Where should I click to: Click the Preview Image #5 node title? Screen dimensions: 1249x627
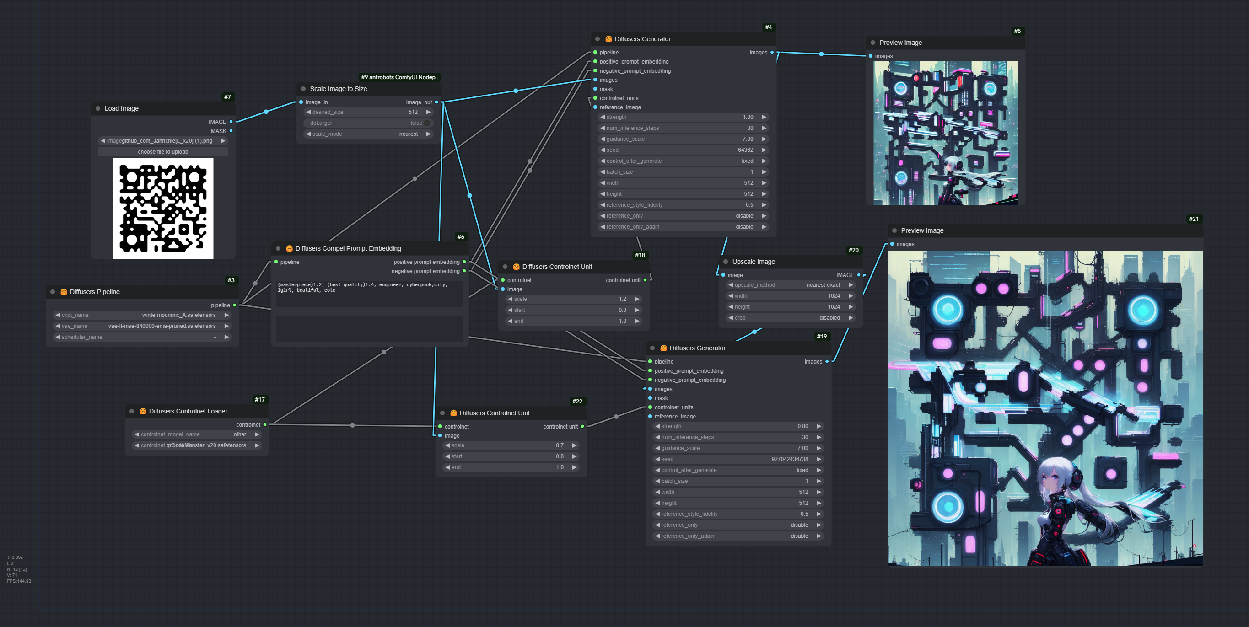point(900,43)
